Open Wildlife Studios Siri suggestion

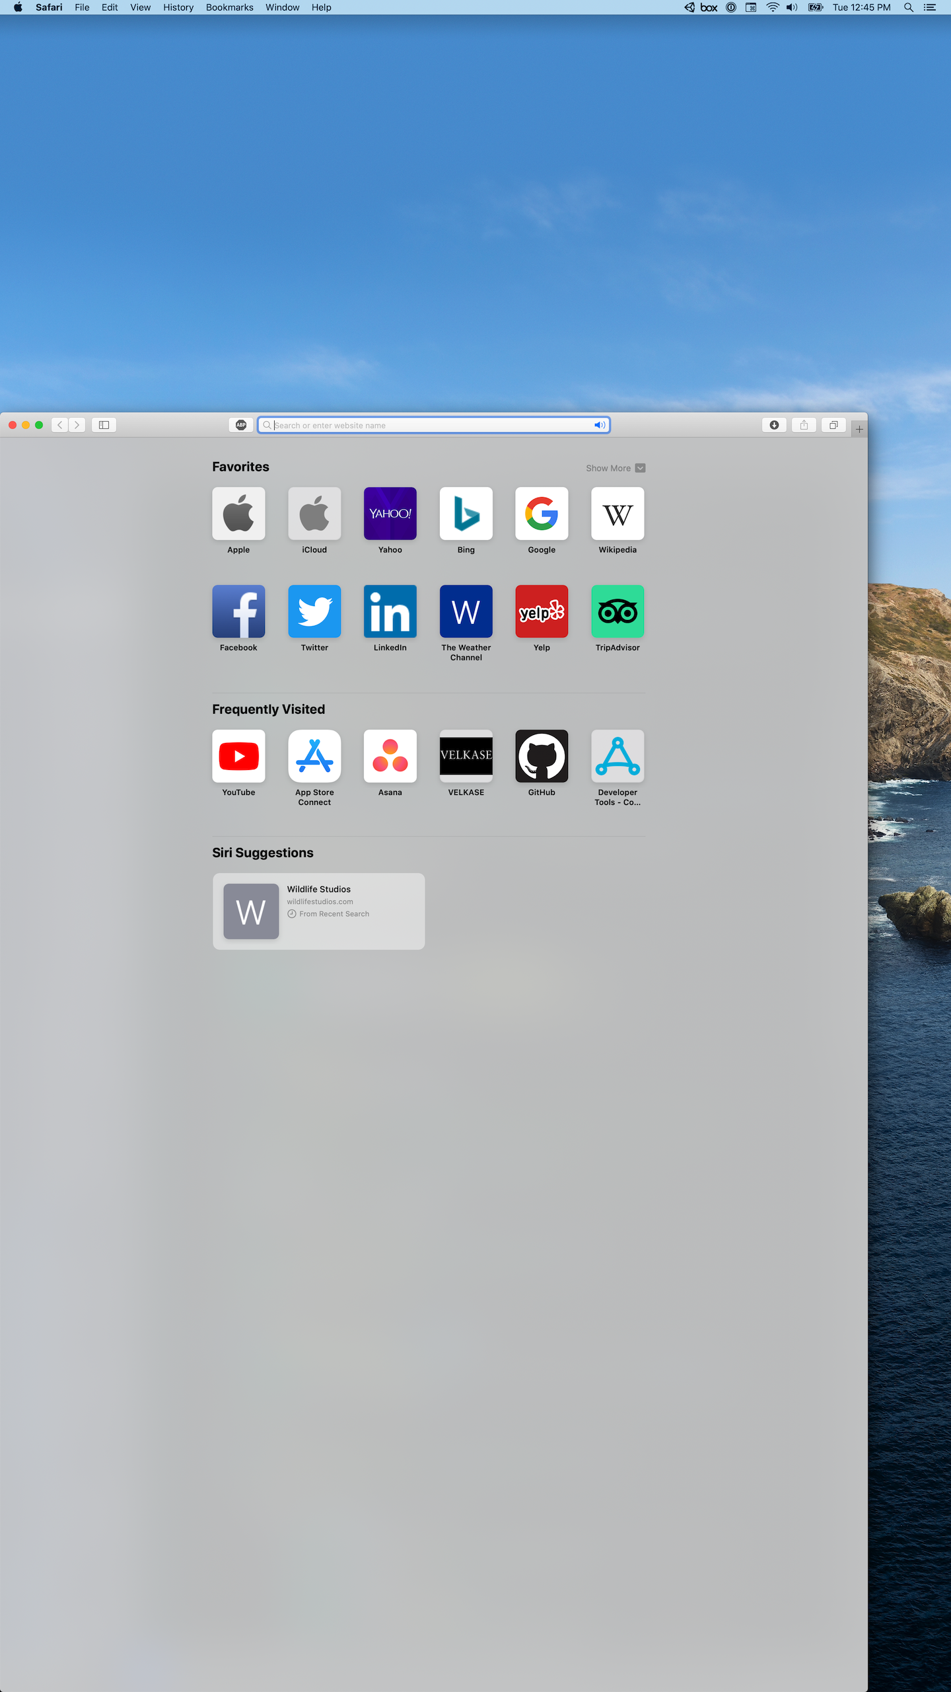coord(318,911)
